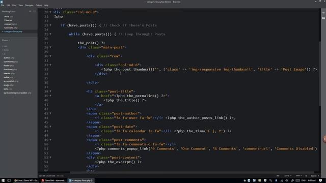
Task: Open the Cortana search circle on taskbar
Action: coord(9,180)
